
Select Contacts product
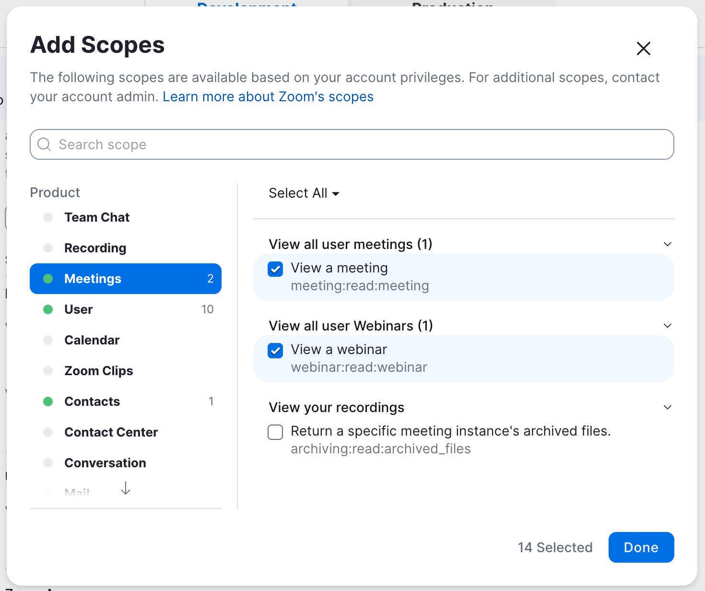[x=126, y=402]
